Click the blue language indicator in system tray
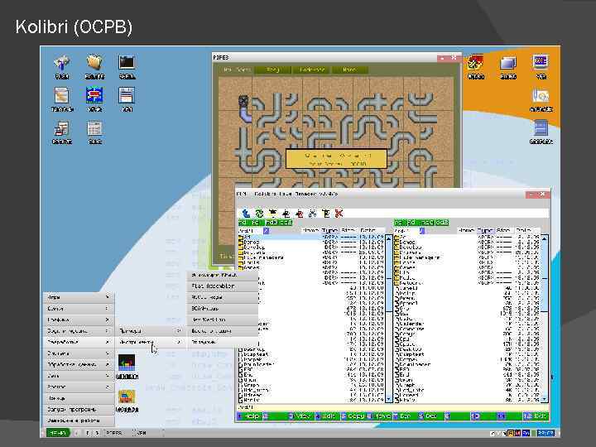This screenshot has width=596, height=447. tap(526, 433)
